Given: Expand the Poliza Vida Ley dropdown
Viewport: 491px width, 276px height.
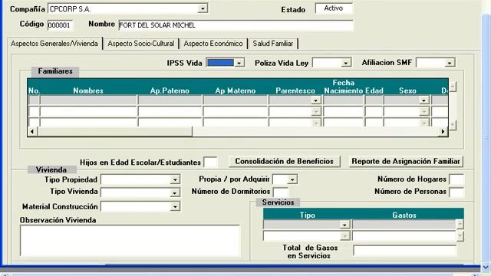Looking at the screenshot, I should [x=346, y=63].
